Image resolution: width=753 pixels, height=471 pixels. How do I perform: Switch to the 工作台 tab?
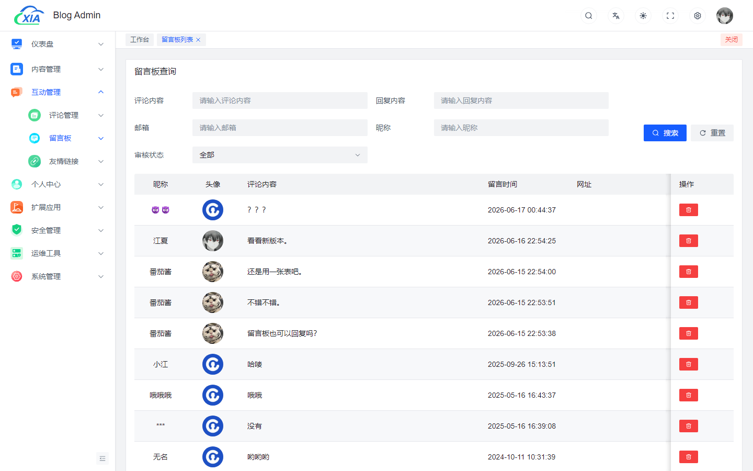140,40
